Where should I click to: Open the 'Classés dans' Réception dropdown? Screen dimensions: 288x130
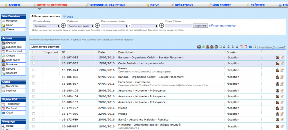click(x=46, y=26)
